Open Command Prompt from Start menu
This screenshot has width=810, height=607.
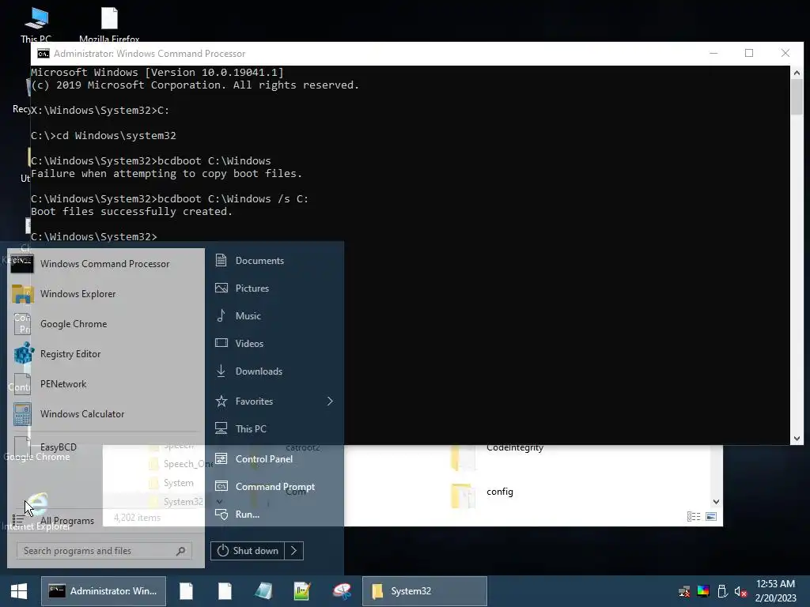pyautogui.click(x=274, y=486)
